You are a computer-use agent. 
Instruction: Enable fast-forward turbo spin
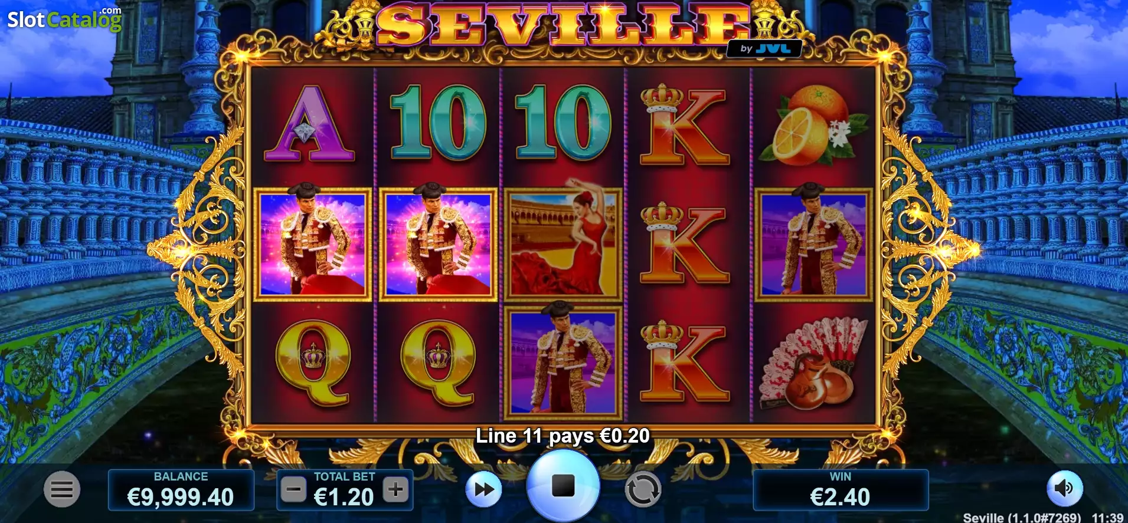click(x=484, y=489)
